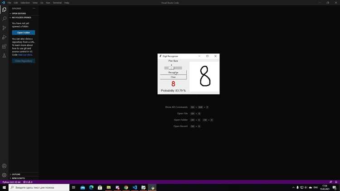Open the Search view in activity bar
340x191 pixels.
point(4,19)
